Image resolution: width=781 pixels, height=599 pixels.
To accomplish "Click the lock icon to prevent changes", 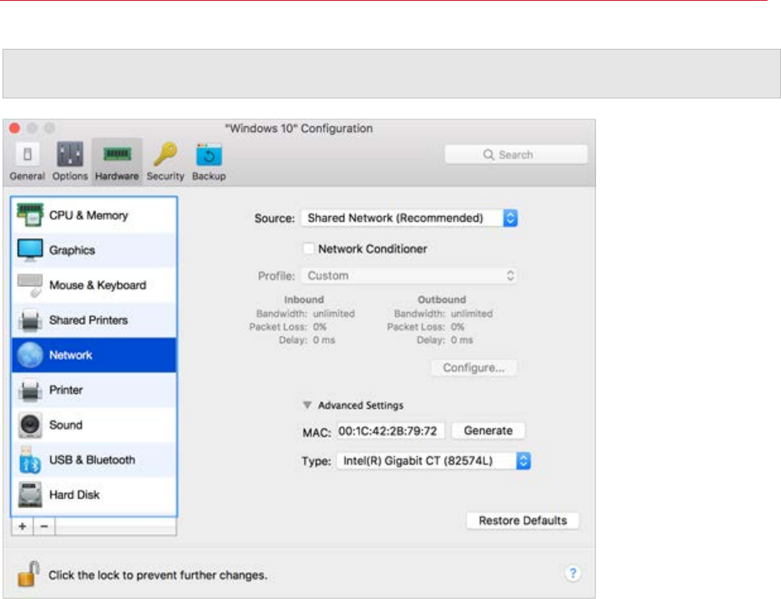I will coord(29,574).
